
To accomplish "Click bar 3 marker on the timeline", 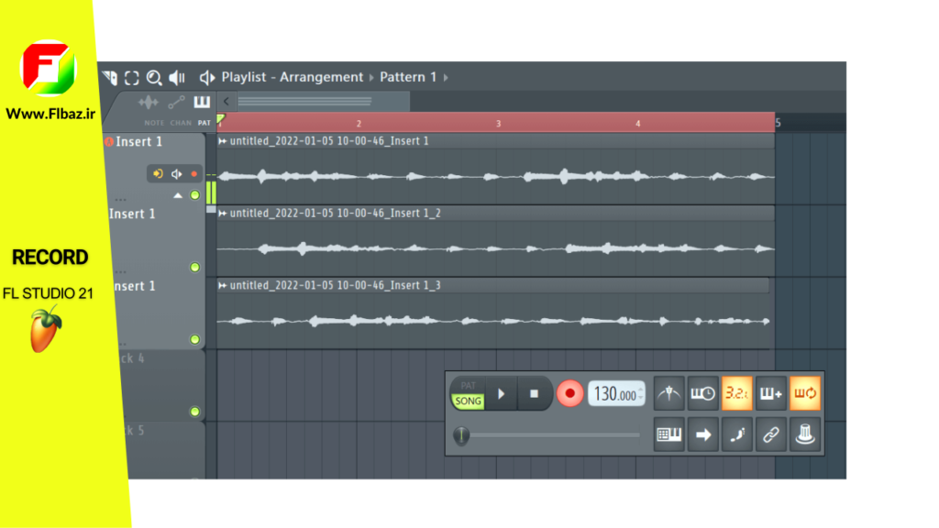I will [498, 124].
